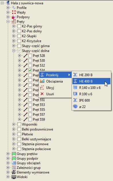Click the Usuń red X icon
Viewport: 113px width, 181px height.
(x=42, y=94)
